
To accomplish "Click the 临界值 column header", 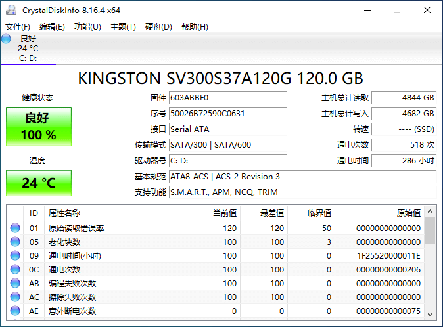I will (312, 213).
